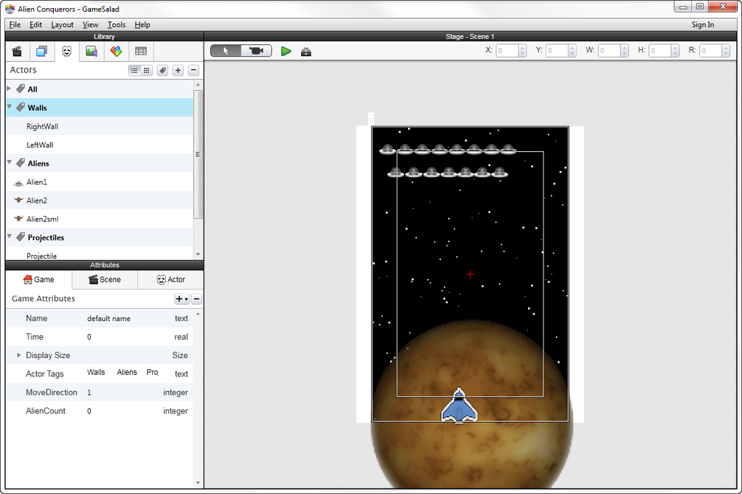Select the RightWall actor
742x494 pixels.
pyautogui.click(x=100, y=126)
